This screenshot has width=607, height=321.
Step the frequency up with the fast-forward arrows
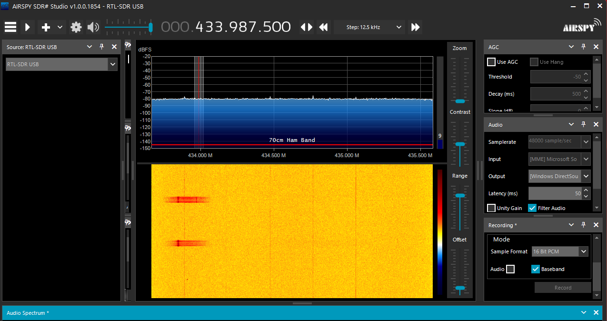pos(415,27)
